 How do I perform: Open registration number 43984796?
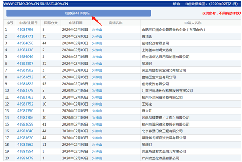click(x=25, y=30)
